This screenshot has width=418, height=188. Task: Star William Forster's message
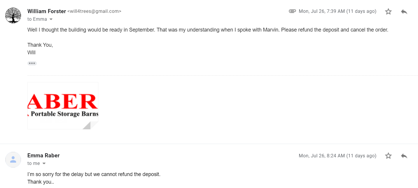388,12
